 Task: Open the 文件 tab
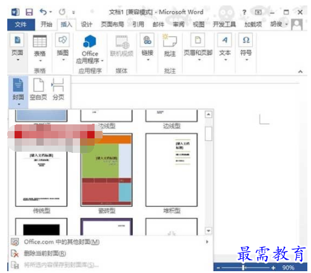coord(21,24)
